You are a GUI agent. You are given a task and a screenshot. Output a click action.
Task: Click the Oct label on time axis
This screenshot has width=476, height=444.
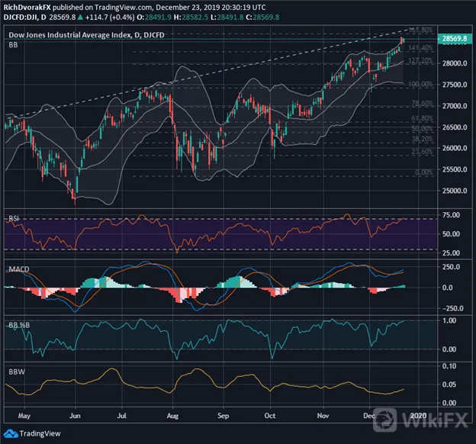click(x=270, y=416)
